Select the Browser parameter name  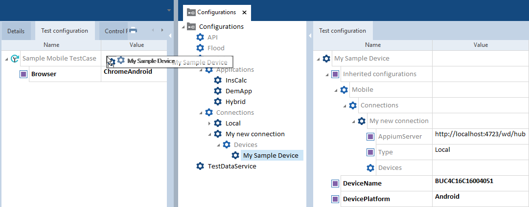pos(44,74)
